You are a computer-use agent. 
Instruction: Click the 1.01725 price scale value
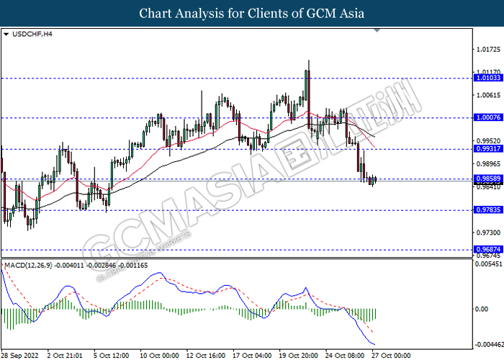489,50
